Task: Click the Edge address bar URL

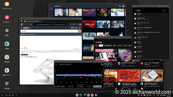Action: coord(51,25)
